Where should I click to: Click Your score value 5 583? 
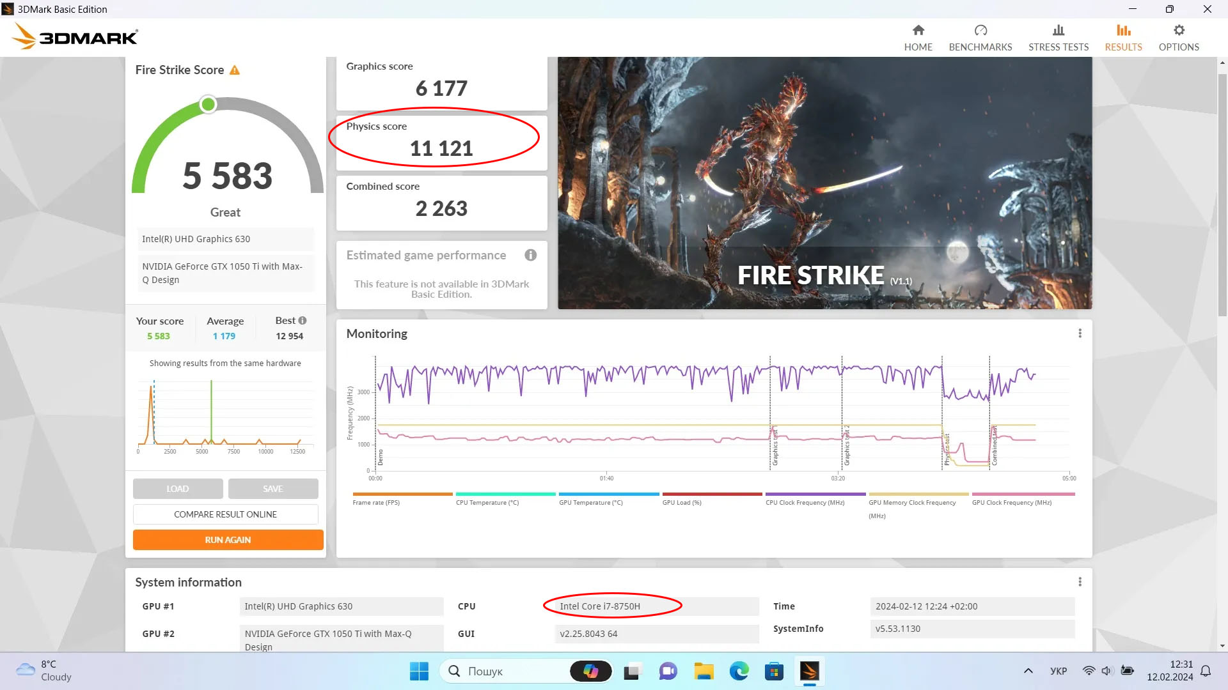(x=159, y=336)
